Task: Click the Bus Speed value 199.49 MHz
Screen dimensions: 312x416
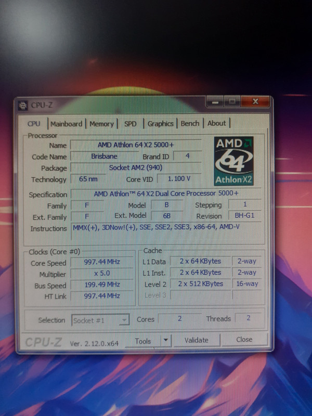Action: (x=102, y=284)
